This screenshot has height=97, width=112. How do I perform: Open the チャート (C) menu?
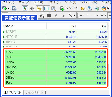coord(54,2)
